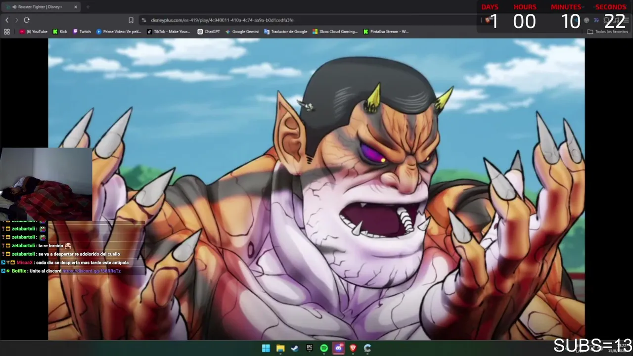The width and height of the screenshot is (633, 356).
Task: Select the Rooster Fighter Disney+ tab
Action: click(x=42, y=7)
